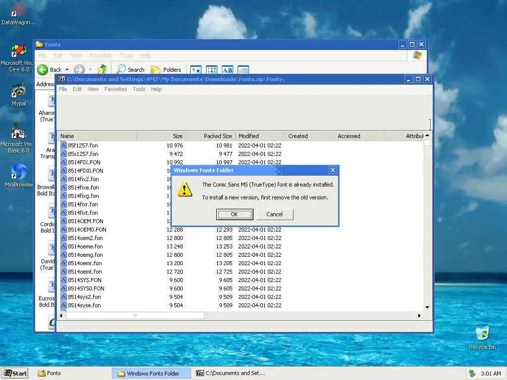The height and width of the screenshot is (380, 507).
Task: Open Microsoft Visual Basic 6.0 shortcut
Action: 18,139
